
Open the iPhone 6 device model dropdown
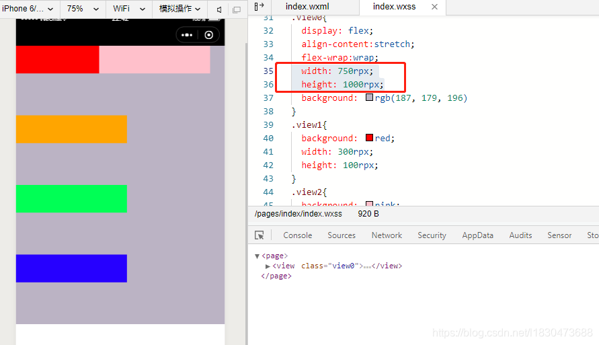27,8
